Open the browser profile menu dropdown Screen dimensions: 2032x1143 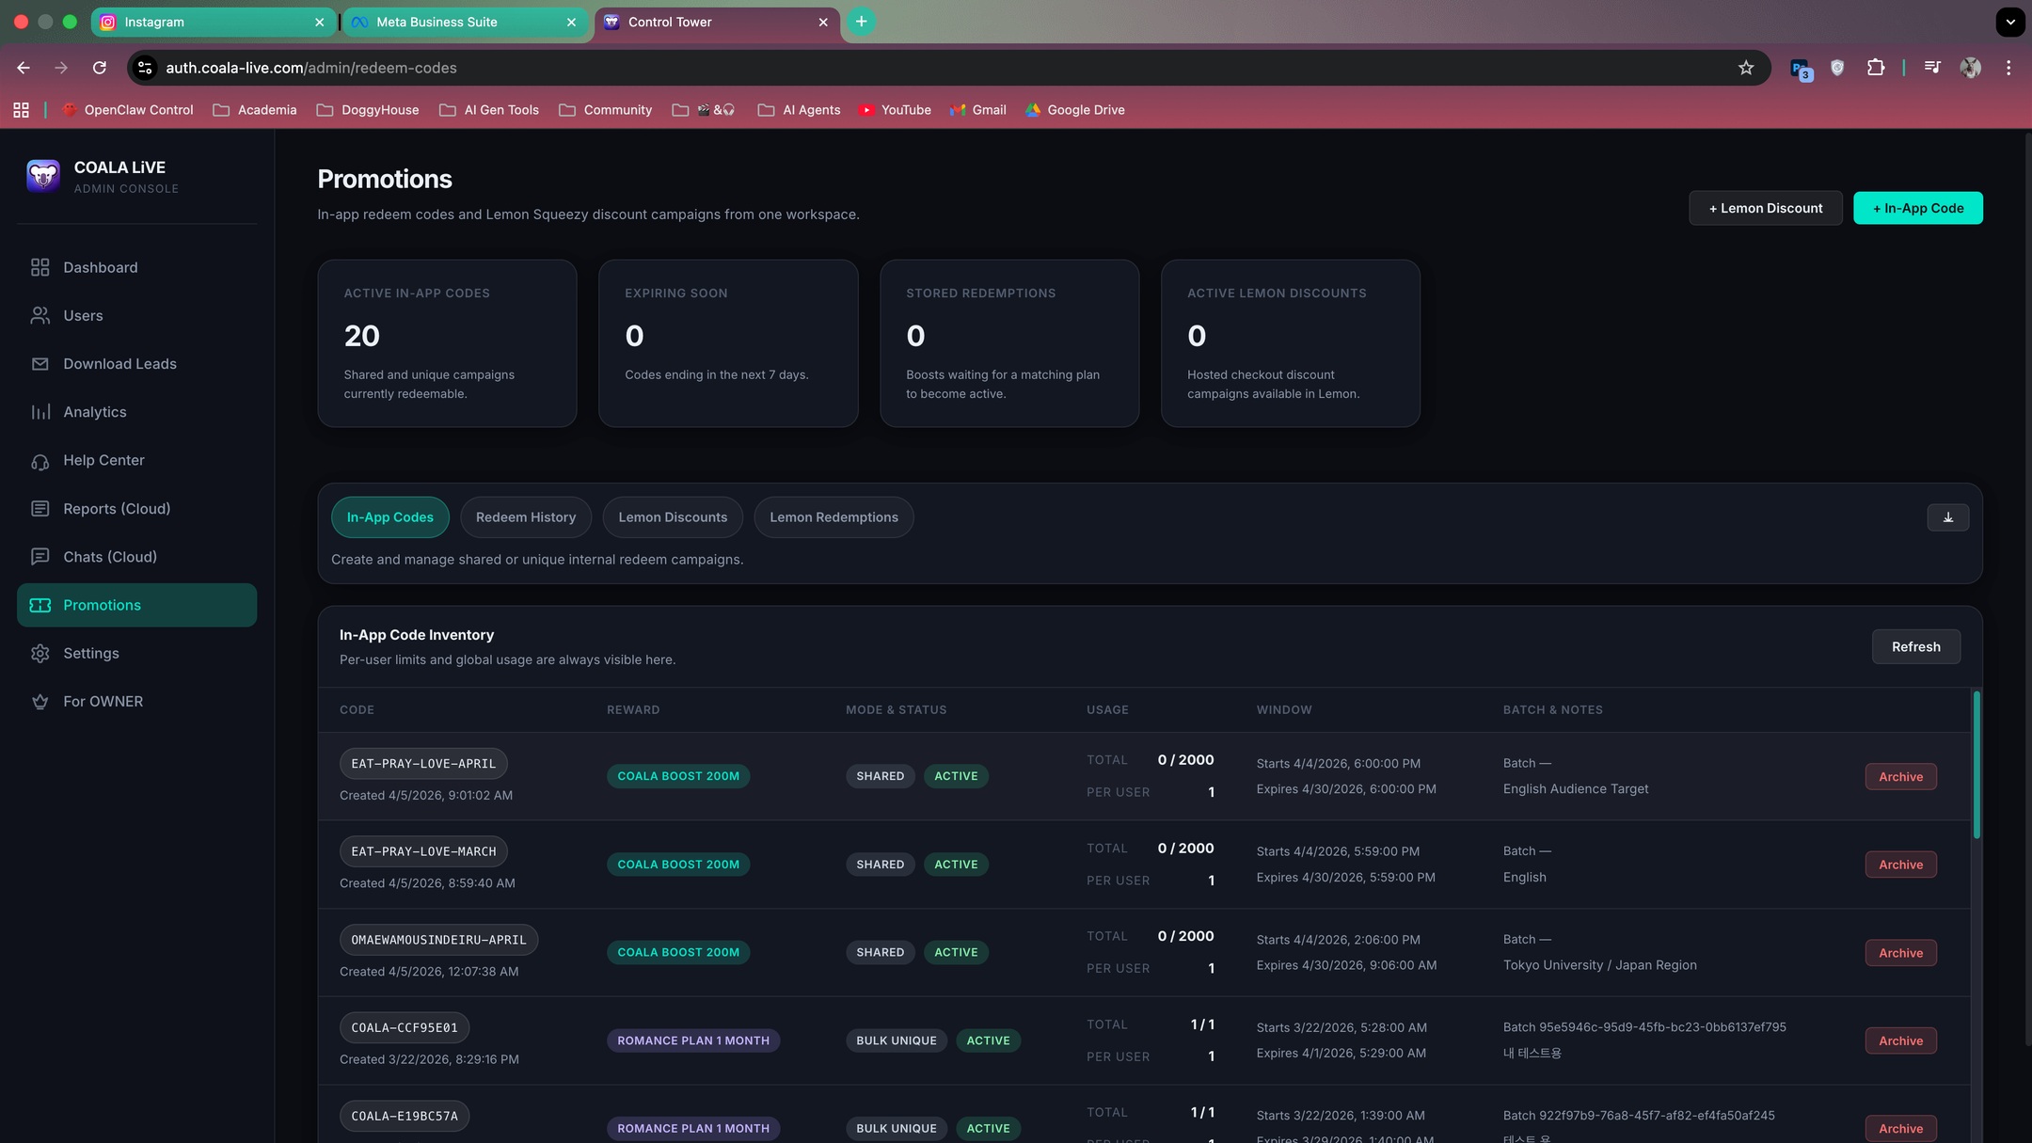[1971, 67]
